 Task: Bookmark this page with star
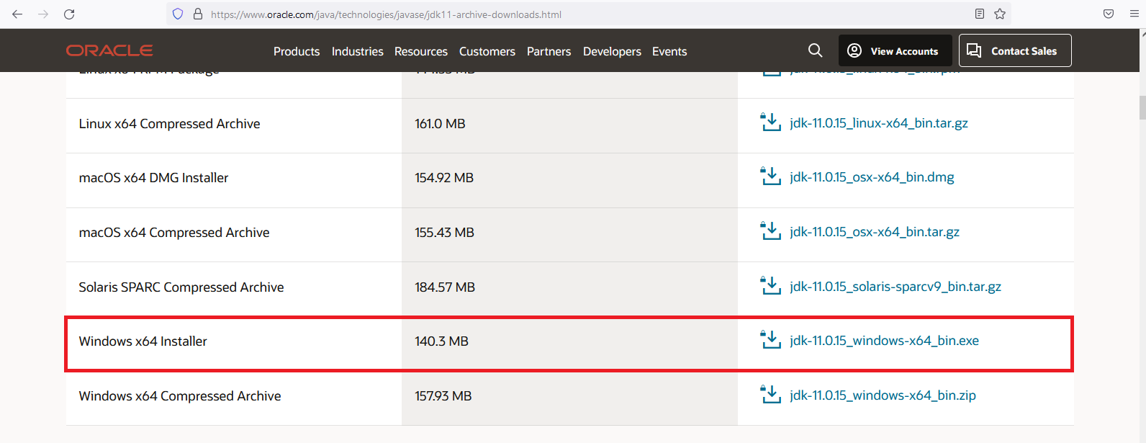click(1000, 14)
